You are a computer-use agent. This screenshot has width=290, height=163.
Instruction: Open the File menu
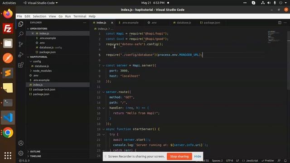[x=19, y=16]
